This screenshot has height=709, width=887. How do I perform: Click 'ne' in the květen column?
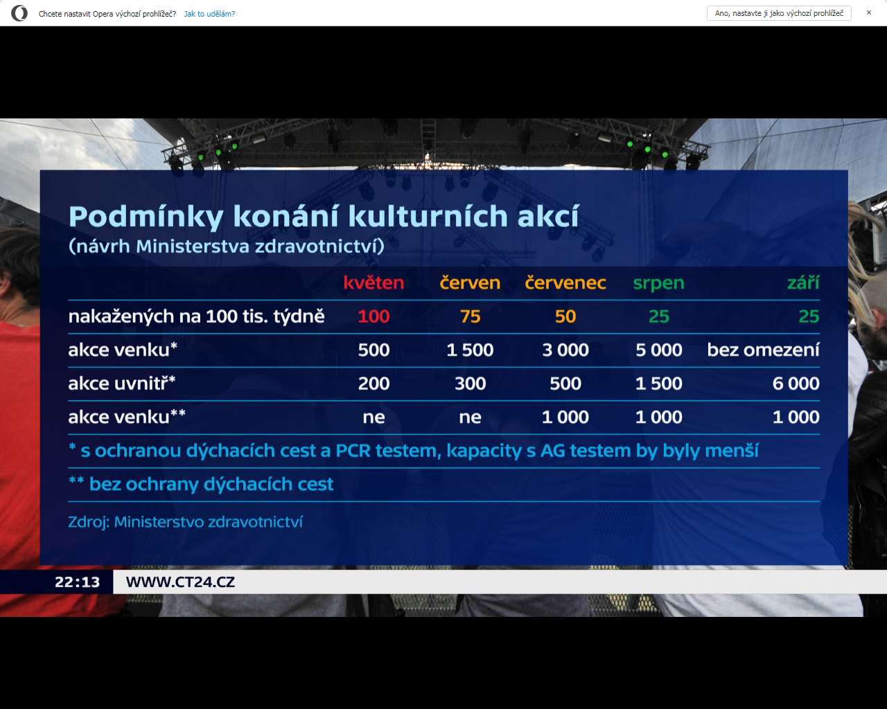[374, 418]
